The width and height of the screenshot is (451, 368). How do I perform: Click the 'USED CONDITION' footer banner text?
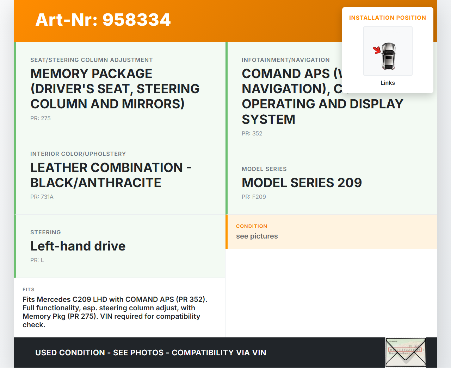150,353
